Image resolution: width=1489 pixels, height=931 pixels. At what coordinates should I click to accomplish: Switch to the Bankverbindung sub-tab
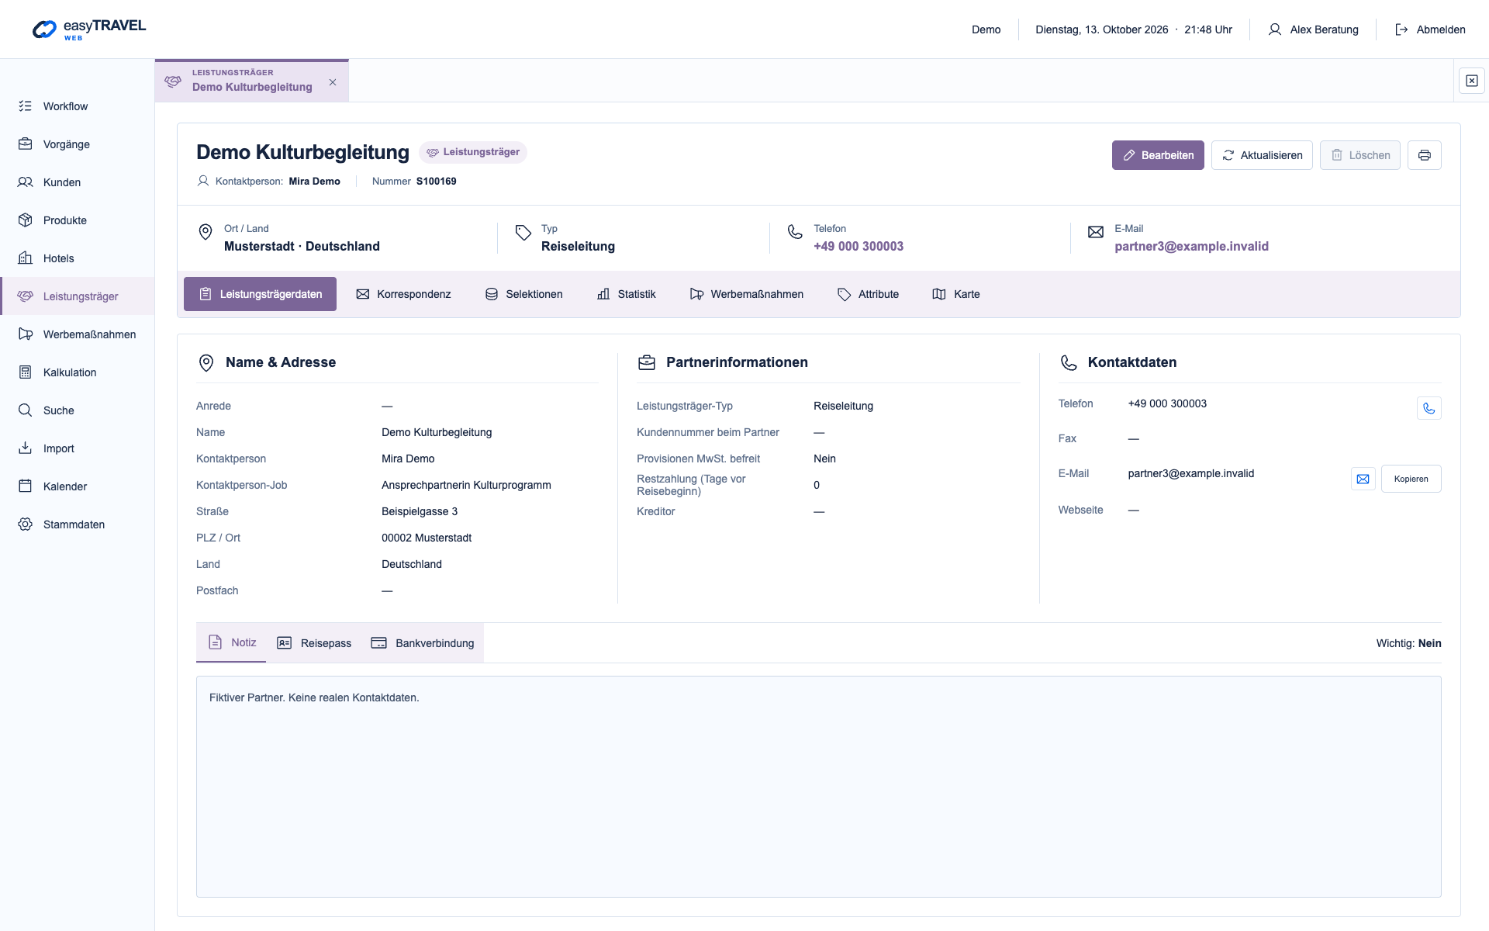pyautogui.click(x=423, y=643)
